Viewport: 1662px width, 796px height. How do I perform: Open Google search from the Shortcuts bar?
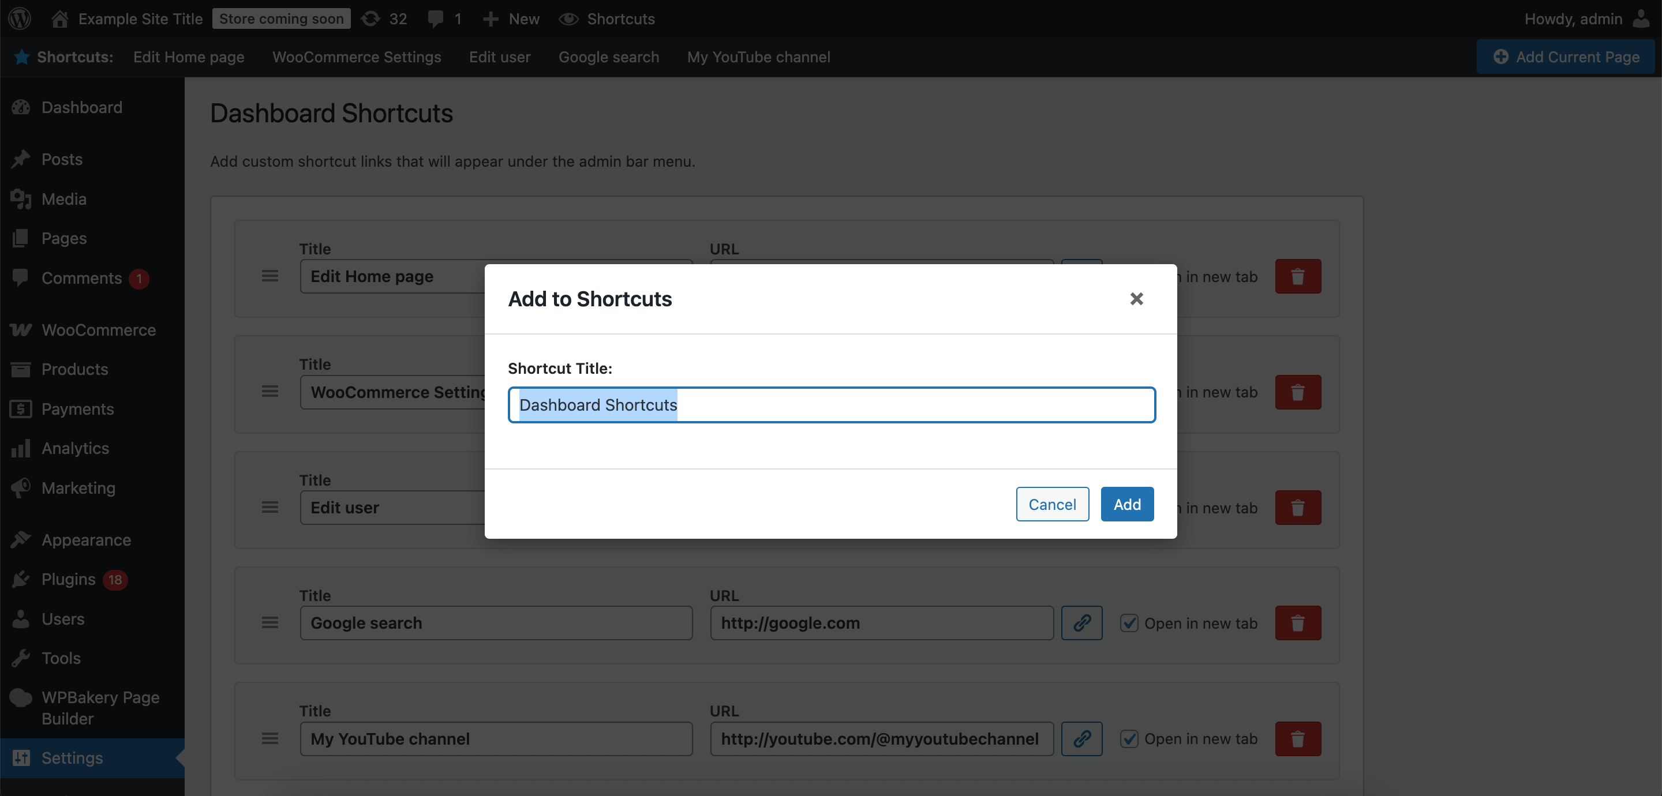tap(608, 57)
